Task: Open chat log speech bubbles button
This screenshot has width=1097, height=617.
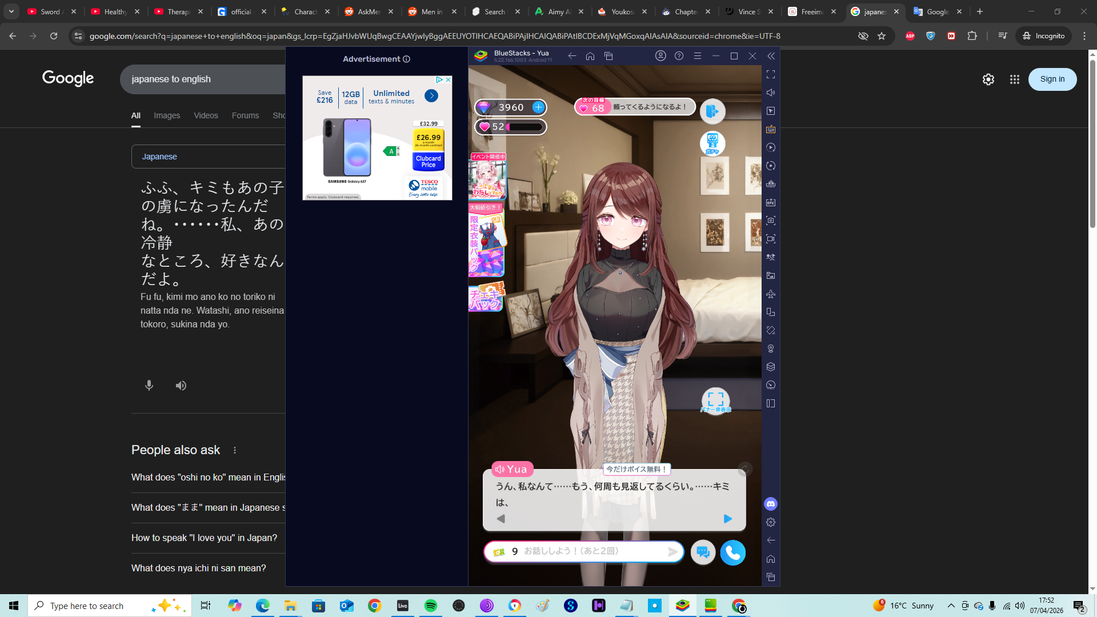Action: tap(703, 552)
